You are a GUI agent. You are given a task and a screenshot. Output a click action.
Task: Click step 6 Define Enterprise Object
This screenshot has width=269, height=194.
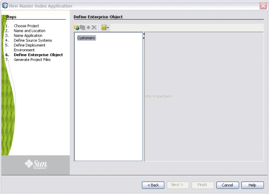[38, 55]
